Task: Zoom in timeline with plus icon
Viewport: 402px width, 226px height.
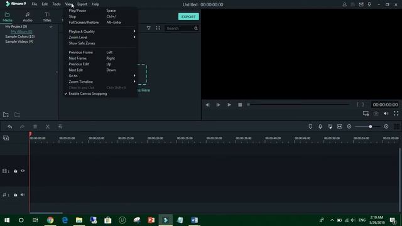Action: [x=386, y=127]
